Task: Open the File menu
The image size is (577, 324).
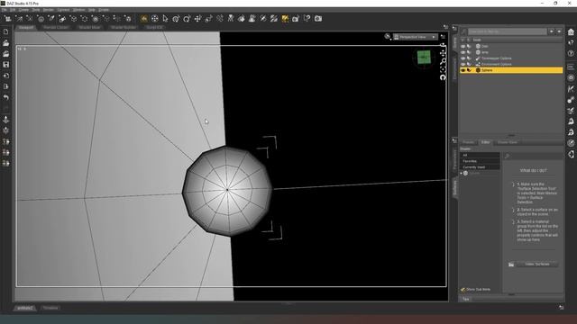Action: [4, 10]
